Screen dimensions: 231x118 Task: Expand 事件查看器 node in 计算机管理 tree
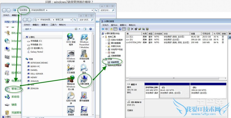tap(106, 43)
